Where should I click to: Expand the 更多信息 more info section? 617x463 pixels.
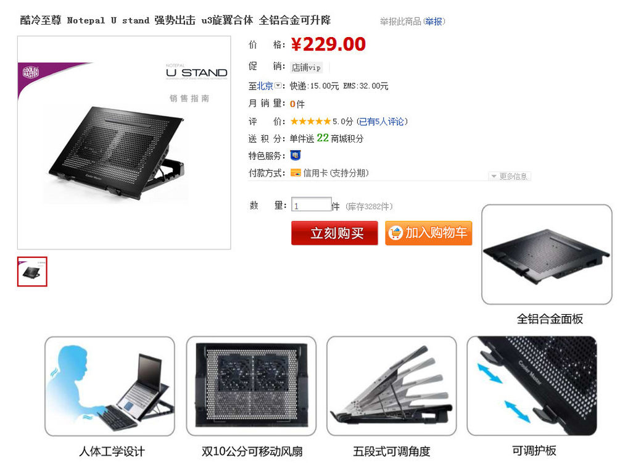509,177
